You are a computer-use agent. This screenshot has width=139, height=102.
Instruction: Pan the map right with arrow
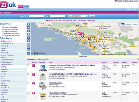click(x=29, y=37)
